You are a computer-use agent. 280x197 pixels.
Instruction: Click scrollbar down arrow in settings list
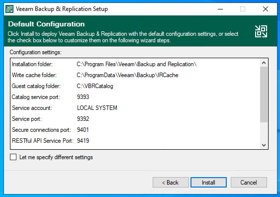264,145
